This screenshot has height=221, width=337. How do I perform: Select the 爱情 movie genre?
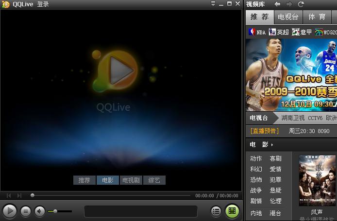pyautogui.click(x=275, y=169)
